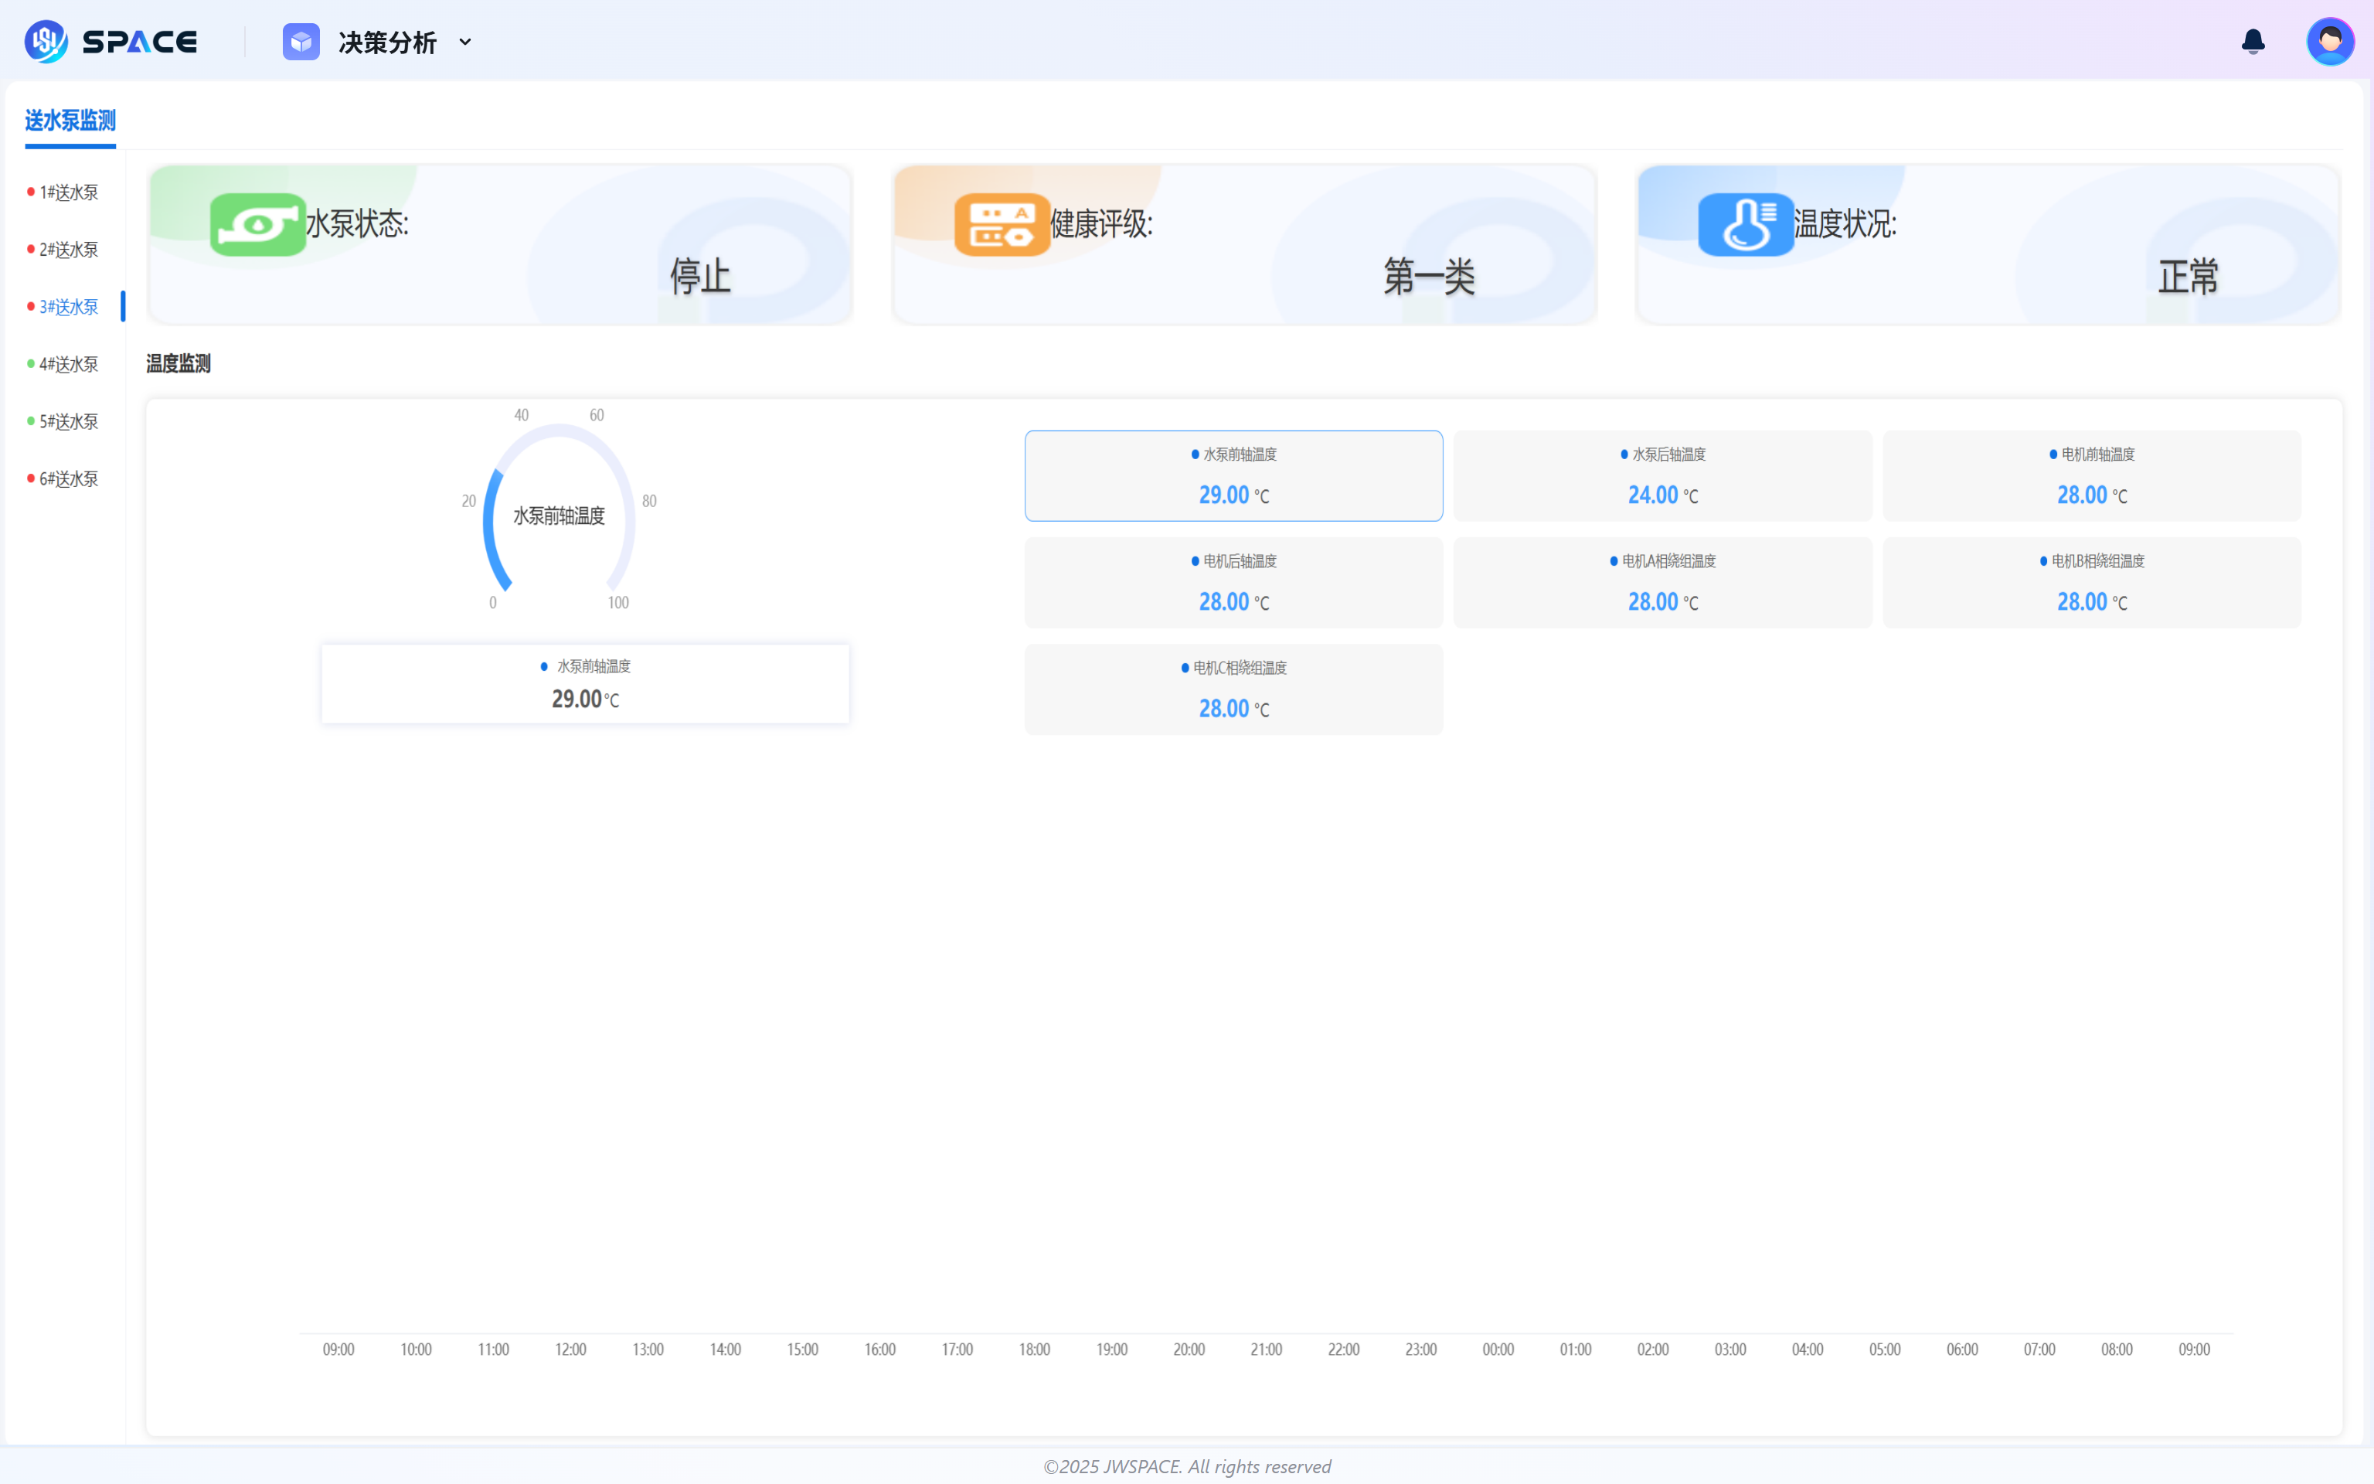
Task: Click the cube icon next to 决策分析
Action: (x=301, y=41)
